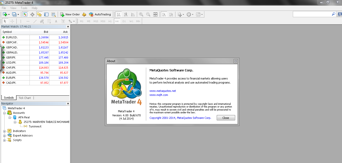Select the Crosshair tool
The width and height of the screenshot is (342, 163).
point(12,21)
